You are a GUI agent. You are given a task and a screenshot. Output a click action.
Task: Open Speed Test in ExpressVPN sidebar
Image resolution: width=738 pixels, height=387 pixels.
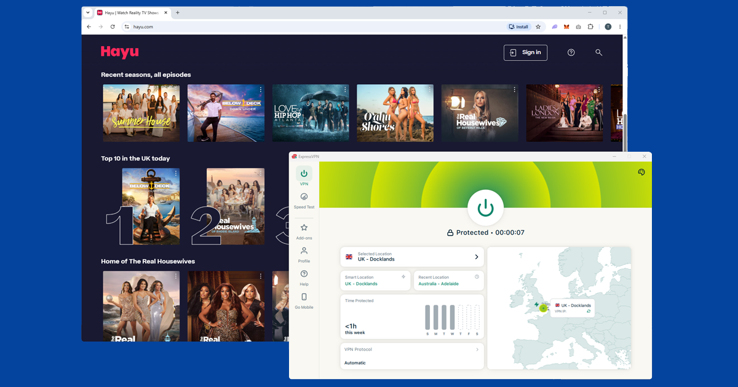pos(304,200)
